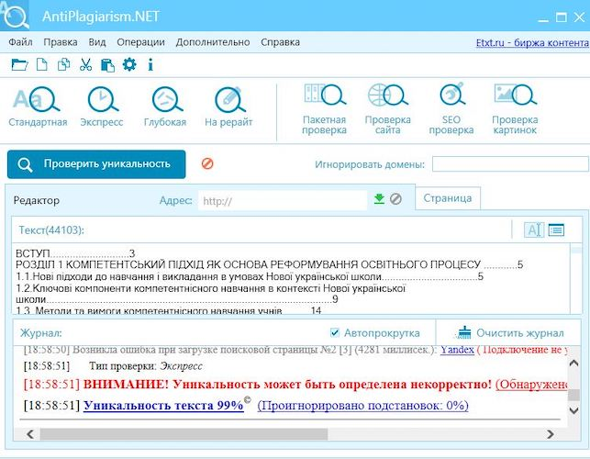Click the text formatting AI icon
The image size is (590, 459).
tap(534, 229)
